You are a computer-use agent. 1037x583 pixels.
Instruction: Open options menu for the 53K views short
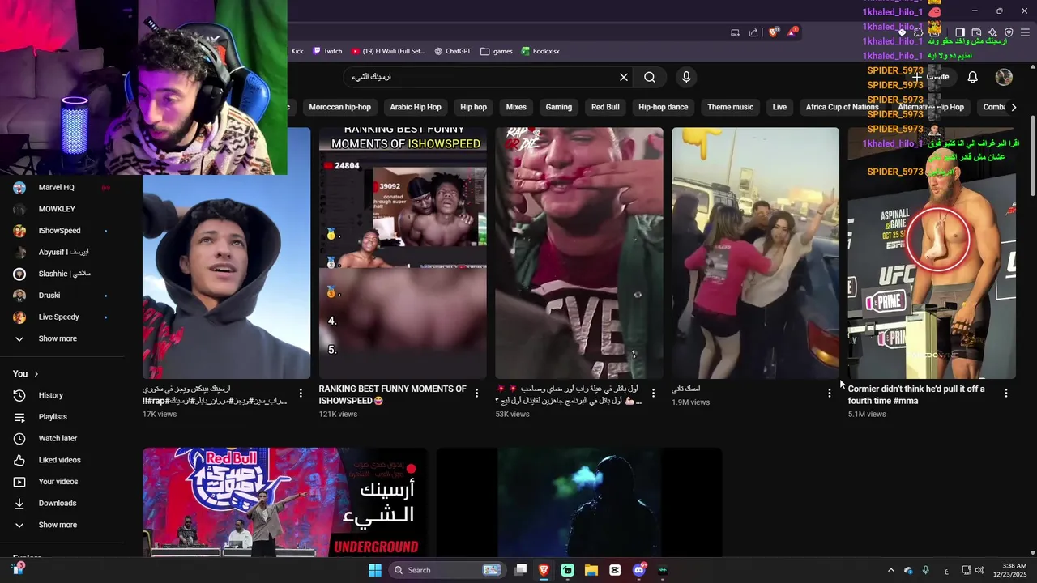click(x=653, y=393)
